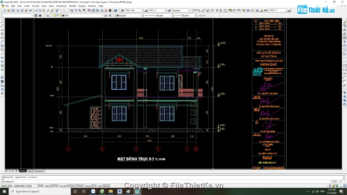Open the TKG 1-1 dimension style dropdown
Image resolution: width=347 pixels, height=195 pixels.
coord(157,10)
